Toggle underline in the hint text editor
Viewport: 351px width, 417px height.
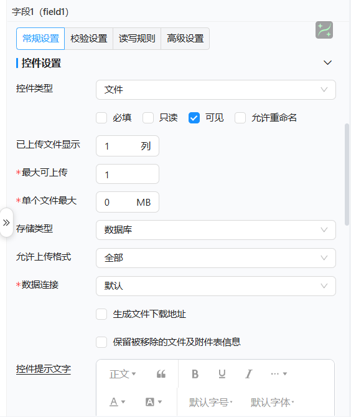(x=222, y=374)
